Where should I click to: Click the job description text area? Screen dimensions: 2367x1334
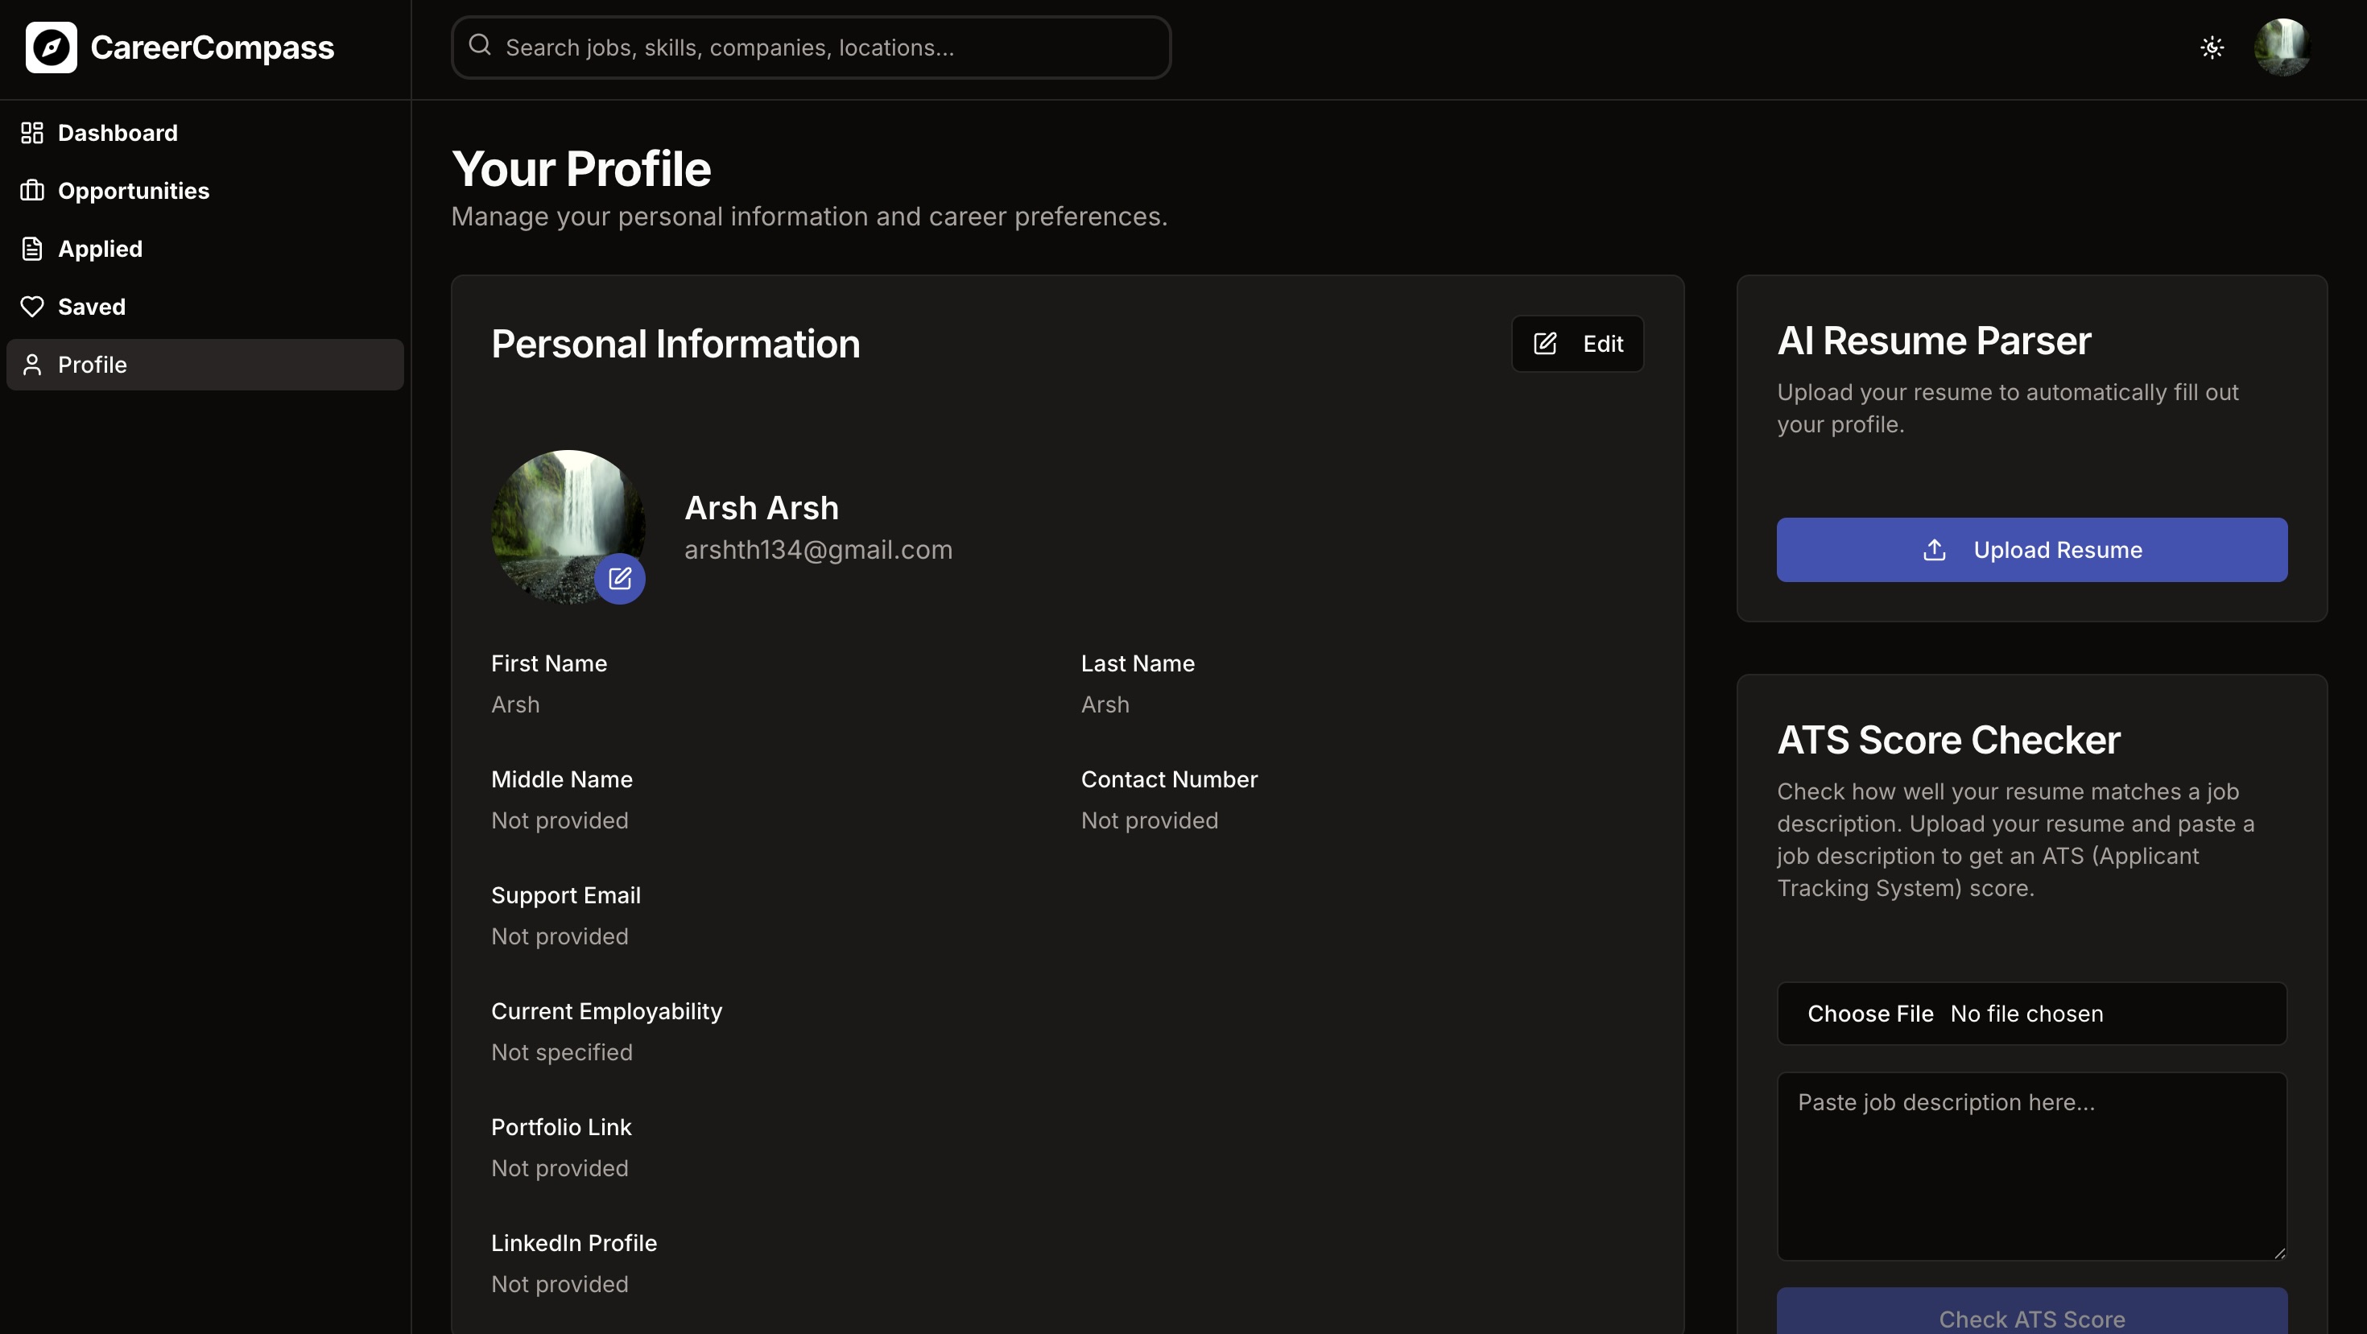(x=2031, y=1167)
